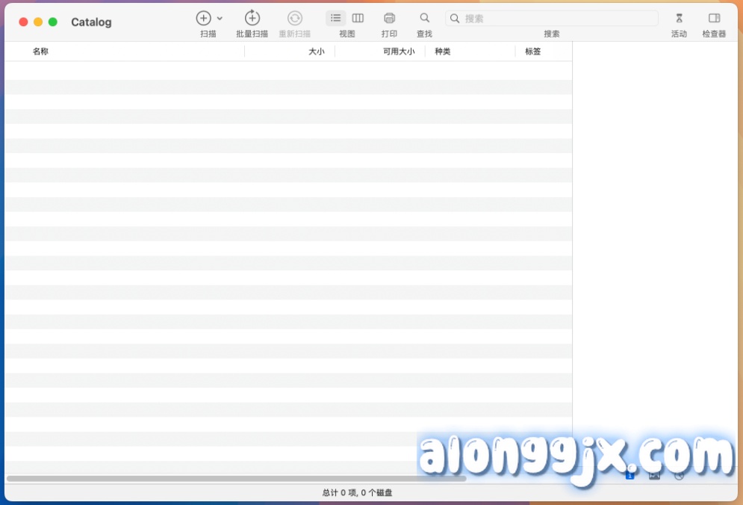
Task: Open the 打印 (Print) icon
Action: coord(389,18)
